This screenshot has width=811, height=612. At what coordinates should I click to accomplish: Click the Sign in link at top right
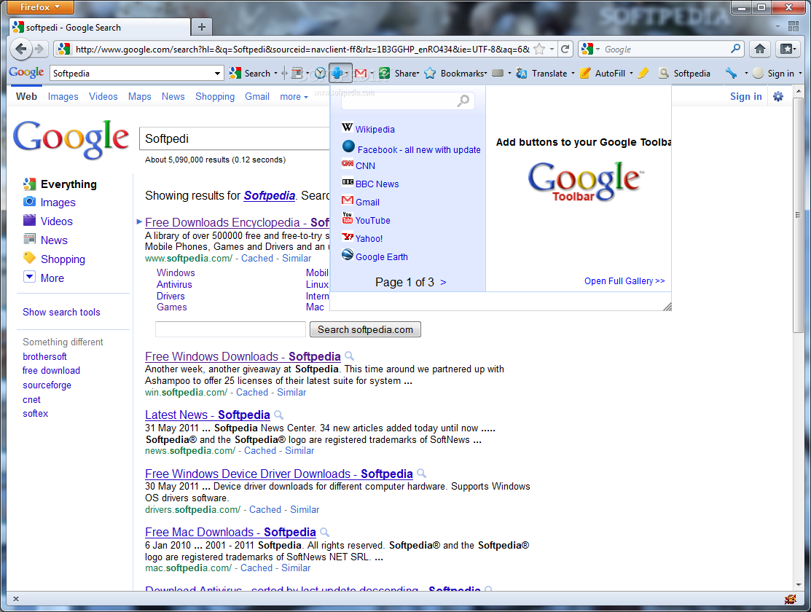click(746, 97)
